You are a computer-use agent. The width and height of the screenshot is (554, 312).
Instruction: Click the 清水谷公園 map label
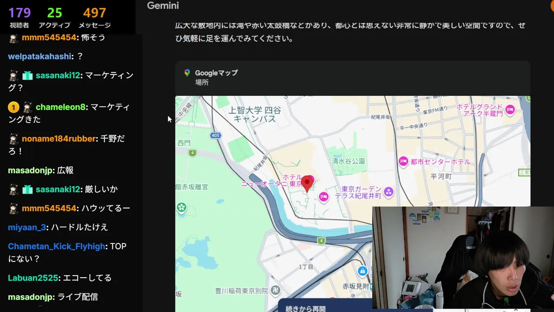[x=348, y=161]
